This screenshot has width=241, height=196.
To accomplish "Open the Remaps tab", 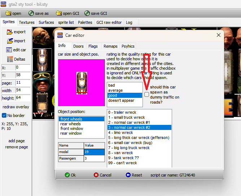I will pyautogui.click(x=110, y=46).
